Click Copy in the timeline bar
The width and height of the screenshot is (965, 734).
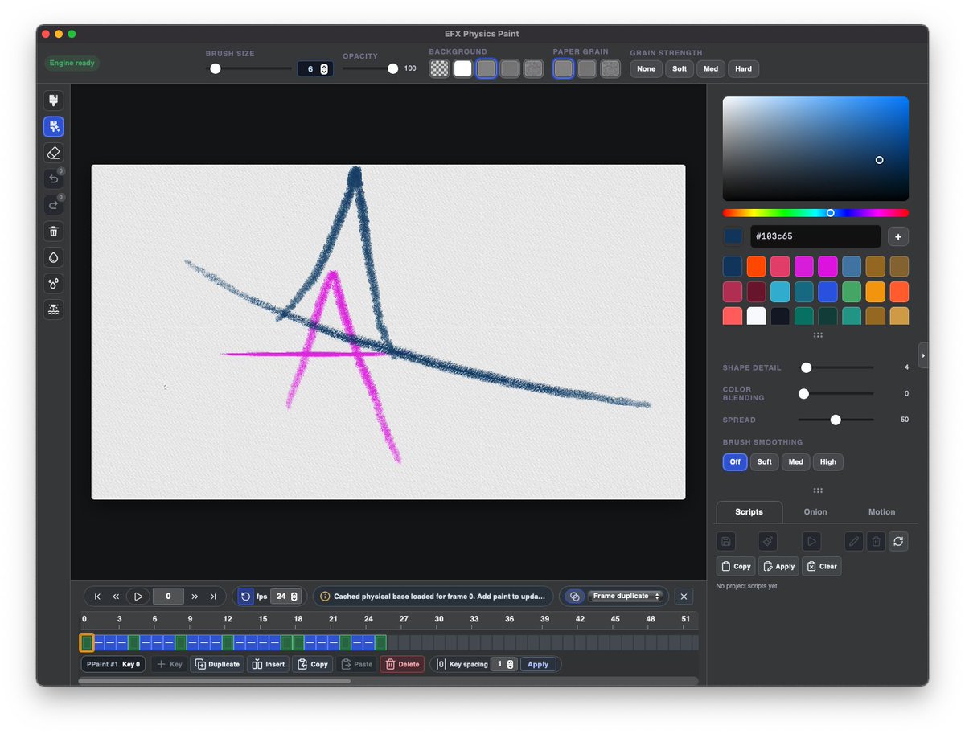point(312,664)
